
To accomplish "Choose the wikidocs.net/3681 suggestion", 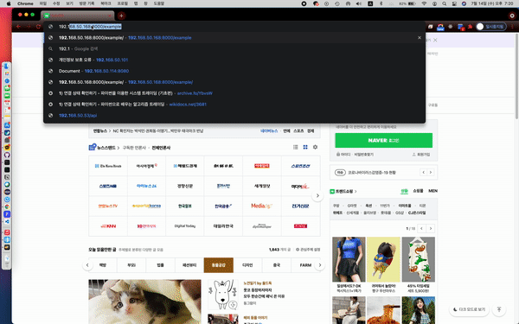I will [x=234, y=105].
